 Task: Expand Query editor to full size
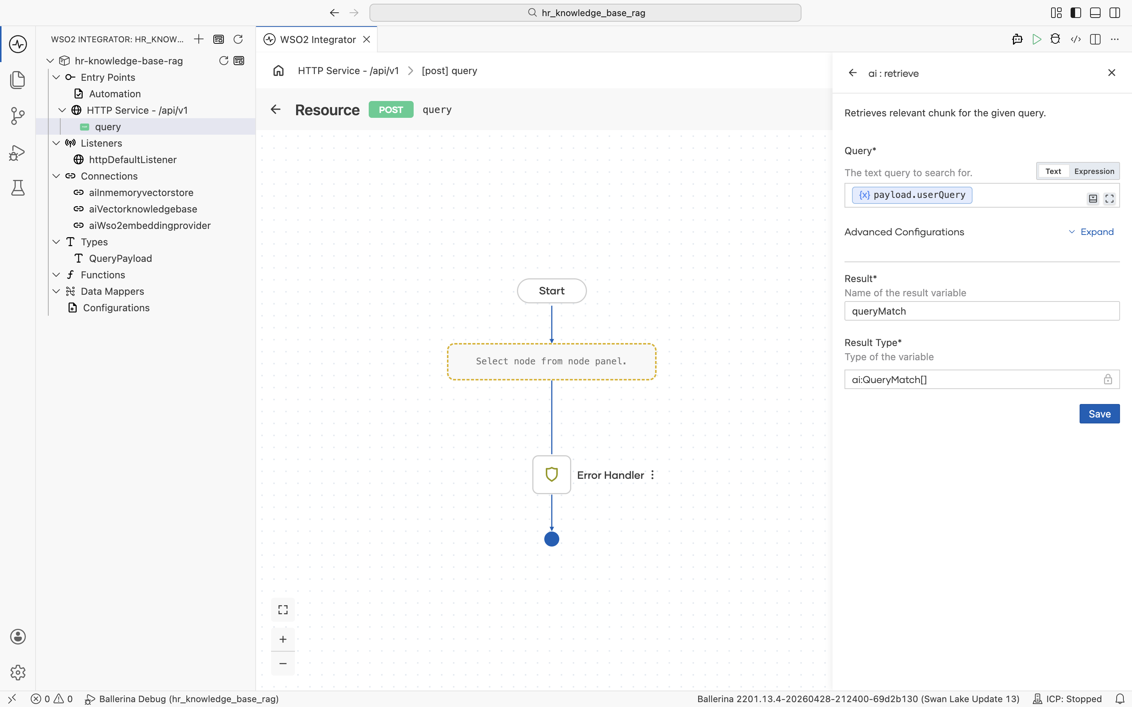click(1110, 198)
